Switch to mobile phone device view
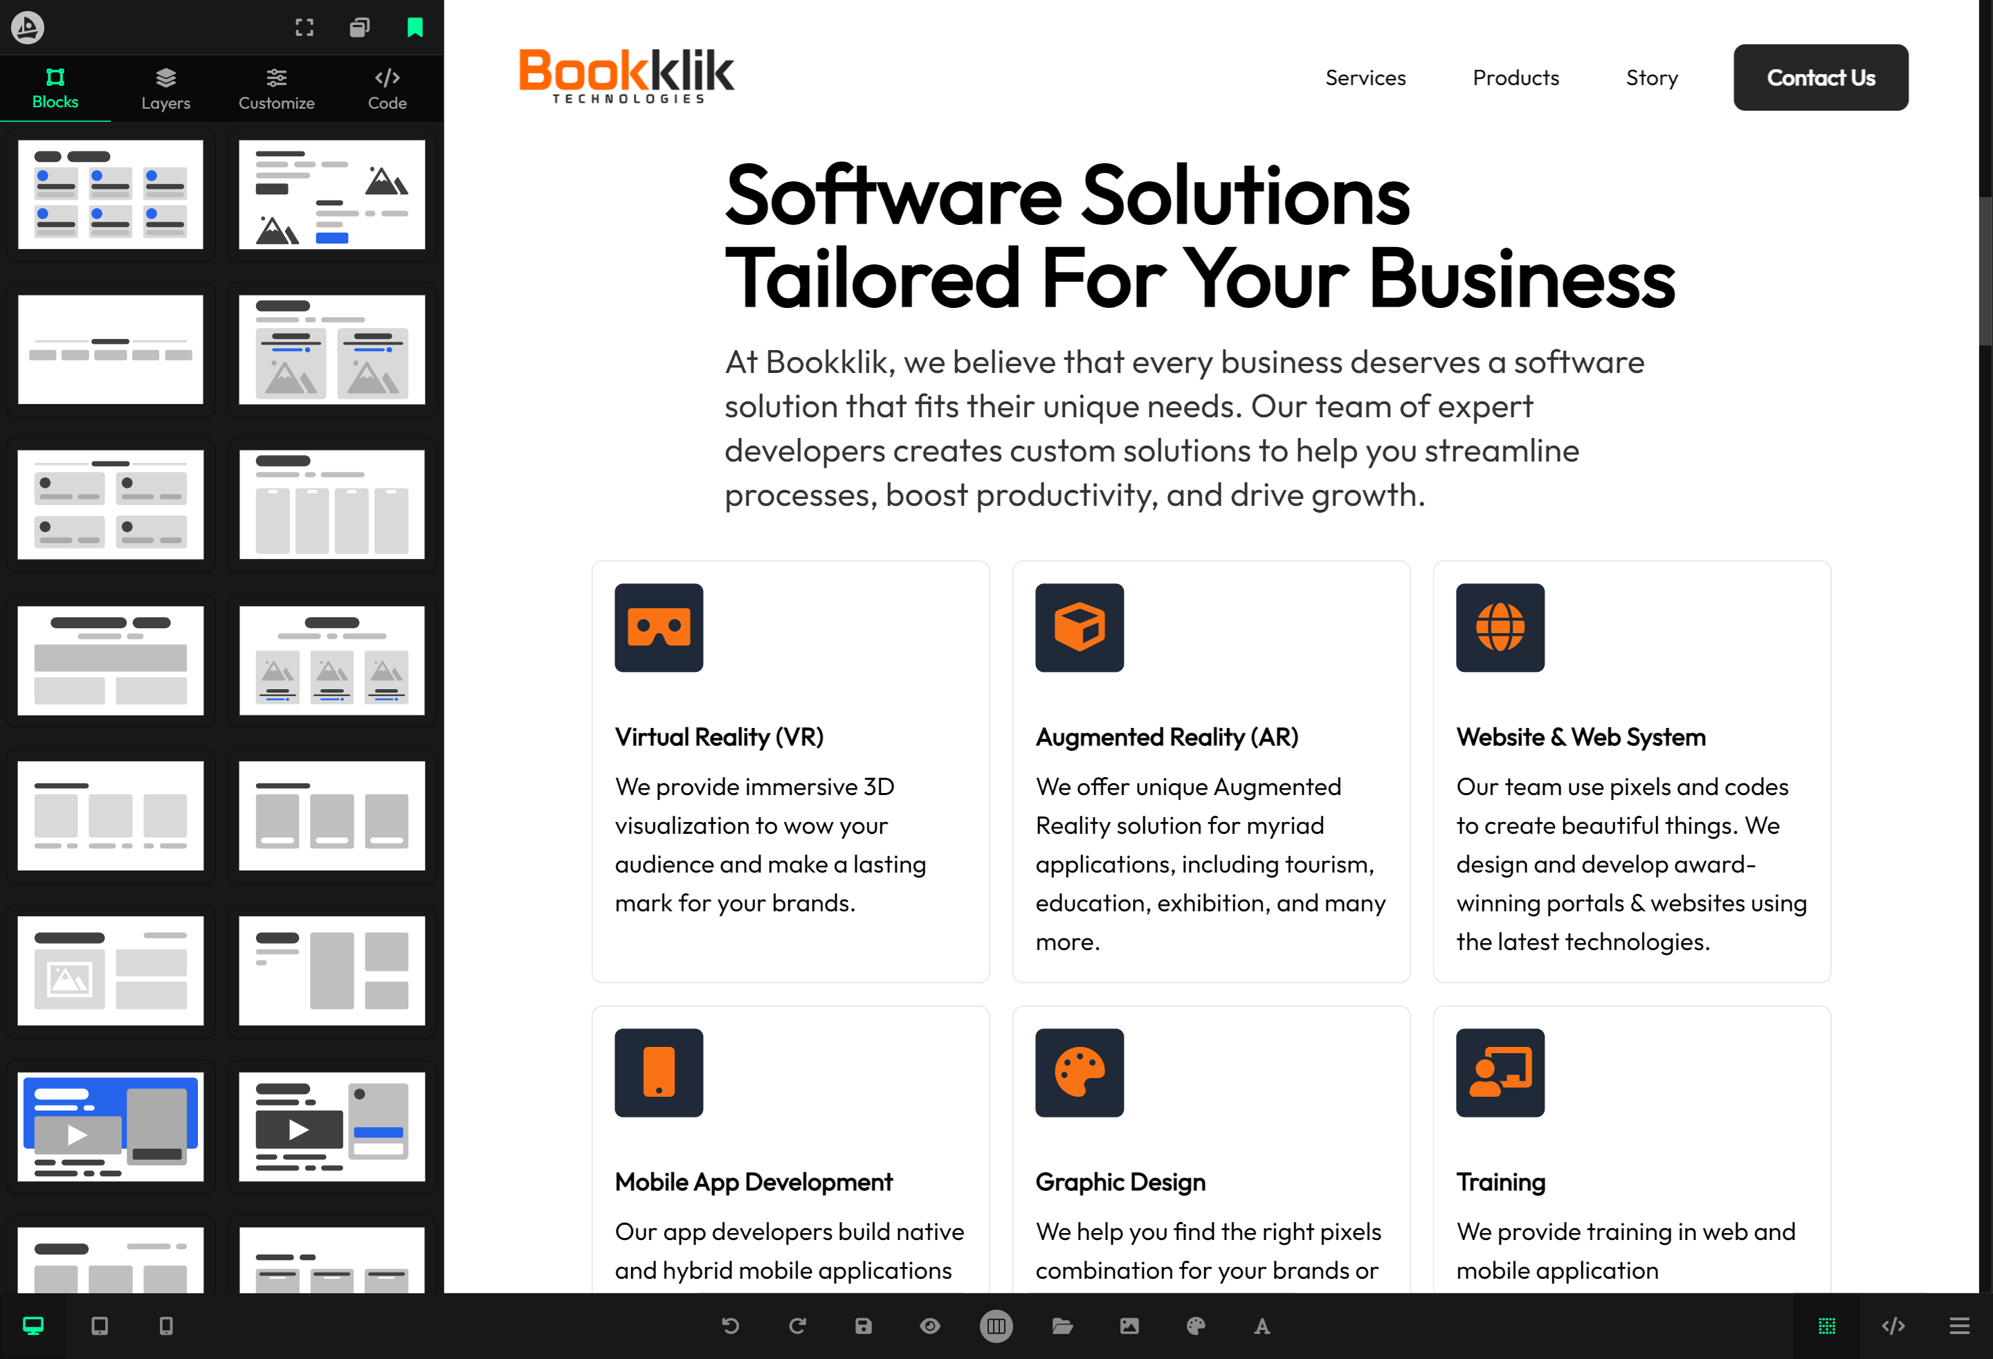This screenshot has width=1993, height=1359. (166, 1326)
